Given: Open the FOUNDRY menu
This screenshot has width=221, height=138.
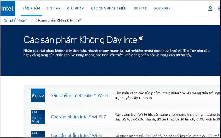Looking at the screenshot, I should [x=162, y=8].
